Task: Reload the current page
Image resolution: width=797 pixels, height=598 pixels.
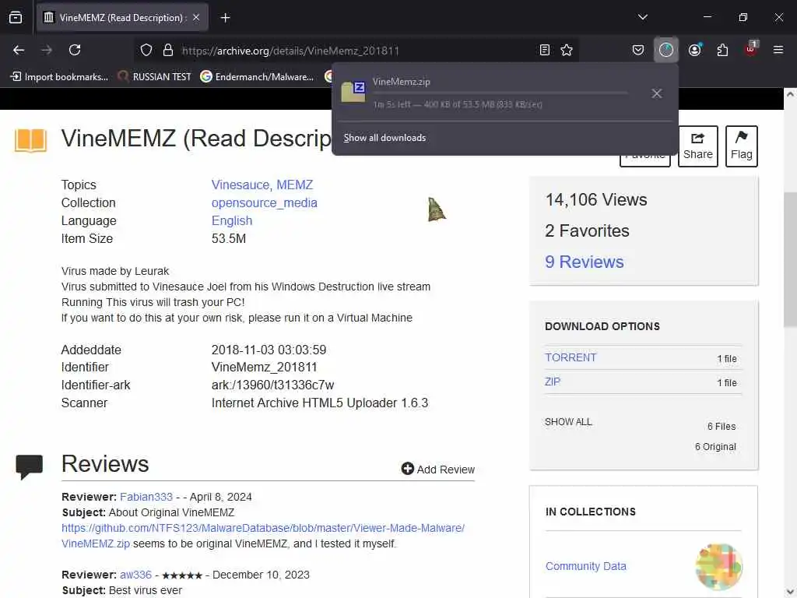Action: tap(75, 50)
